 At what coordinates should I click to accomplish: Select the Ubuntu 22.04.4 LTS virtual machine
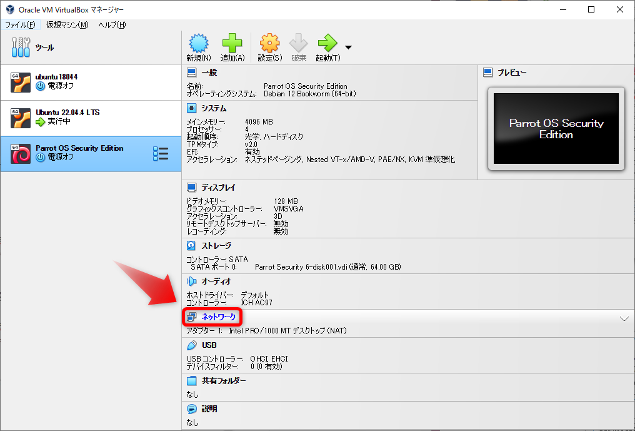click(91, 118)
